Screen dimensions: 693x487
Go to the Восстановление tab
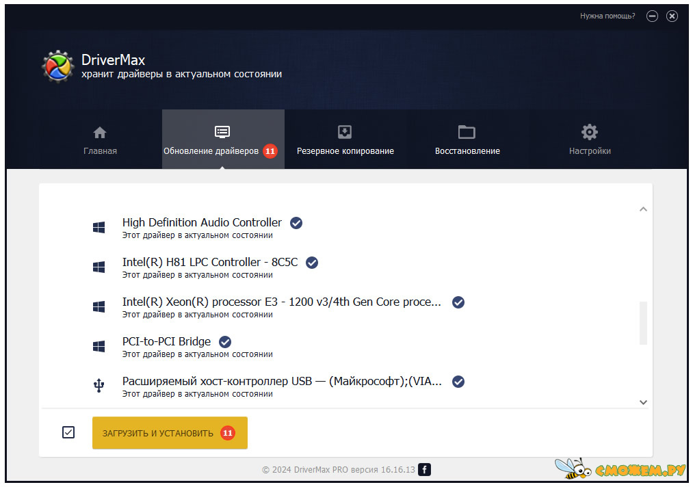468,140
